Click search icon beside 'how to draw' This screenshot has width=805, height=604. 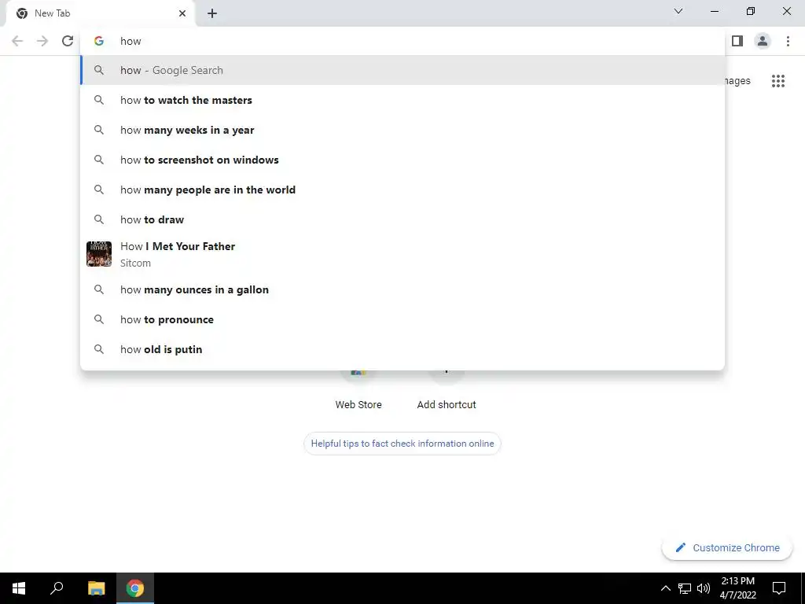pos(99,219)
